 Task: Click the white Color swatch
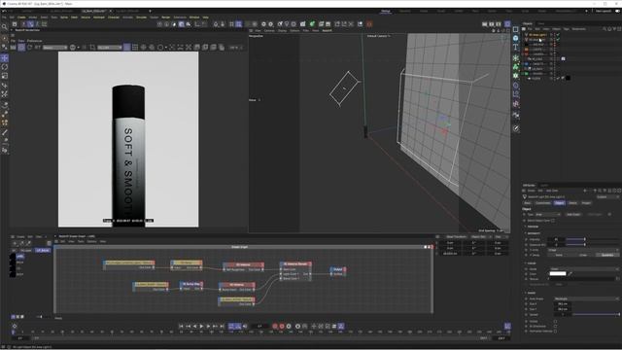pyautogui.click(x=558, y=273)
